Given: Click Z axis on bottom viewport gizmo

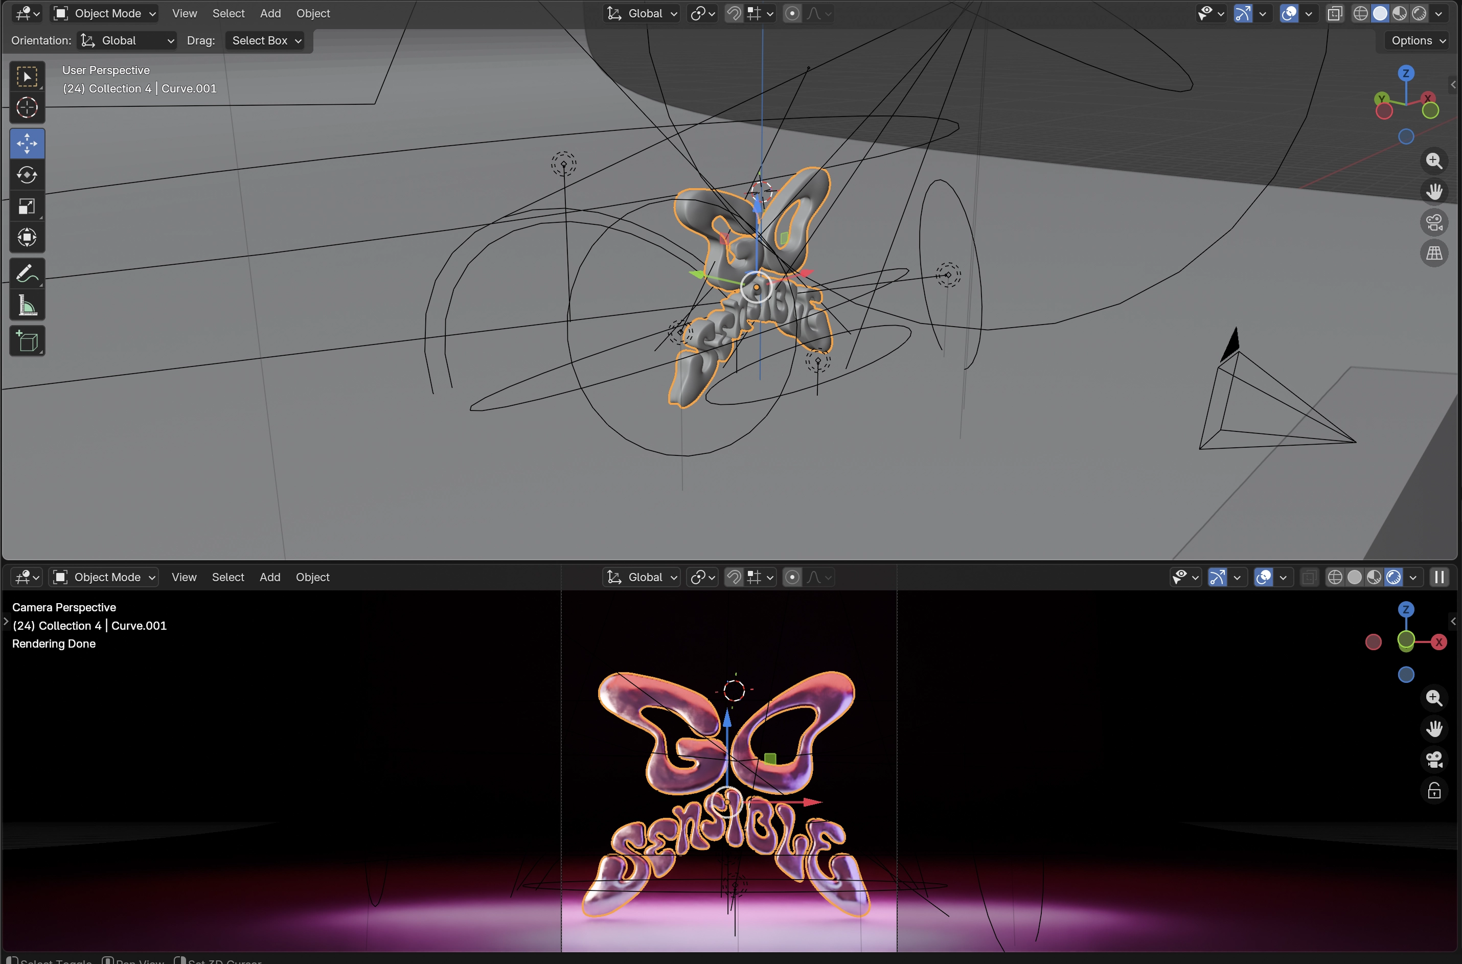Looking at the screenshot, I should (x=1406, y=609).
